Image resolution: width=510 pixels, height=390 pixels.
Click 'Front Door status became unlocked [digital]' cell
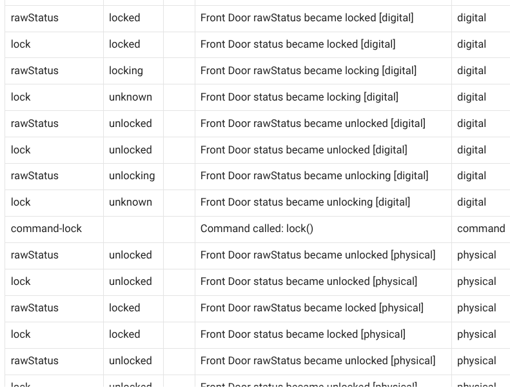click(x=323, y=150)
